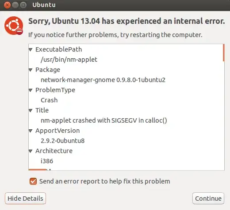Collapse the Architecture section
Image resolution: width=230 pixels, height=210 pixels.
[31, 151]
